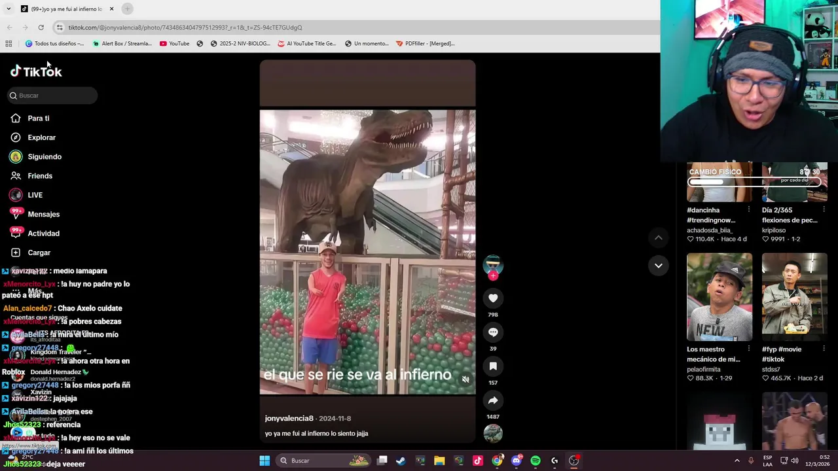838x471 pixels.
Task: Open the Alert Box / Streamlabs bookmark
Action: pos(122,43)
